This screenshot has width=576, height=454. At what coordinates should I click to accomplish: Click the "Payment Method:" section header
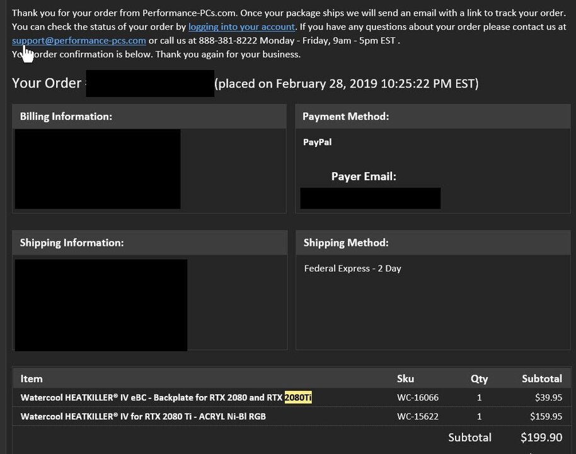pos(345,117)
